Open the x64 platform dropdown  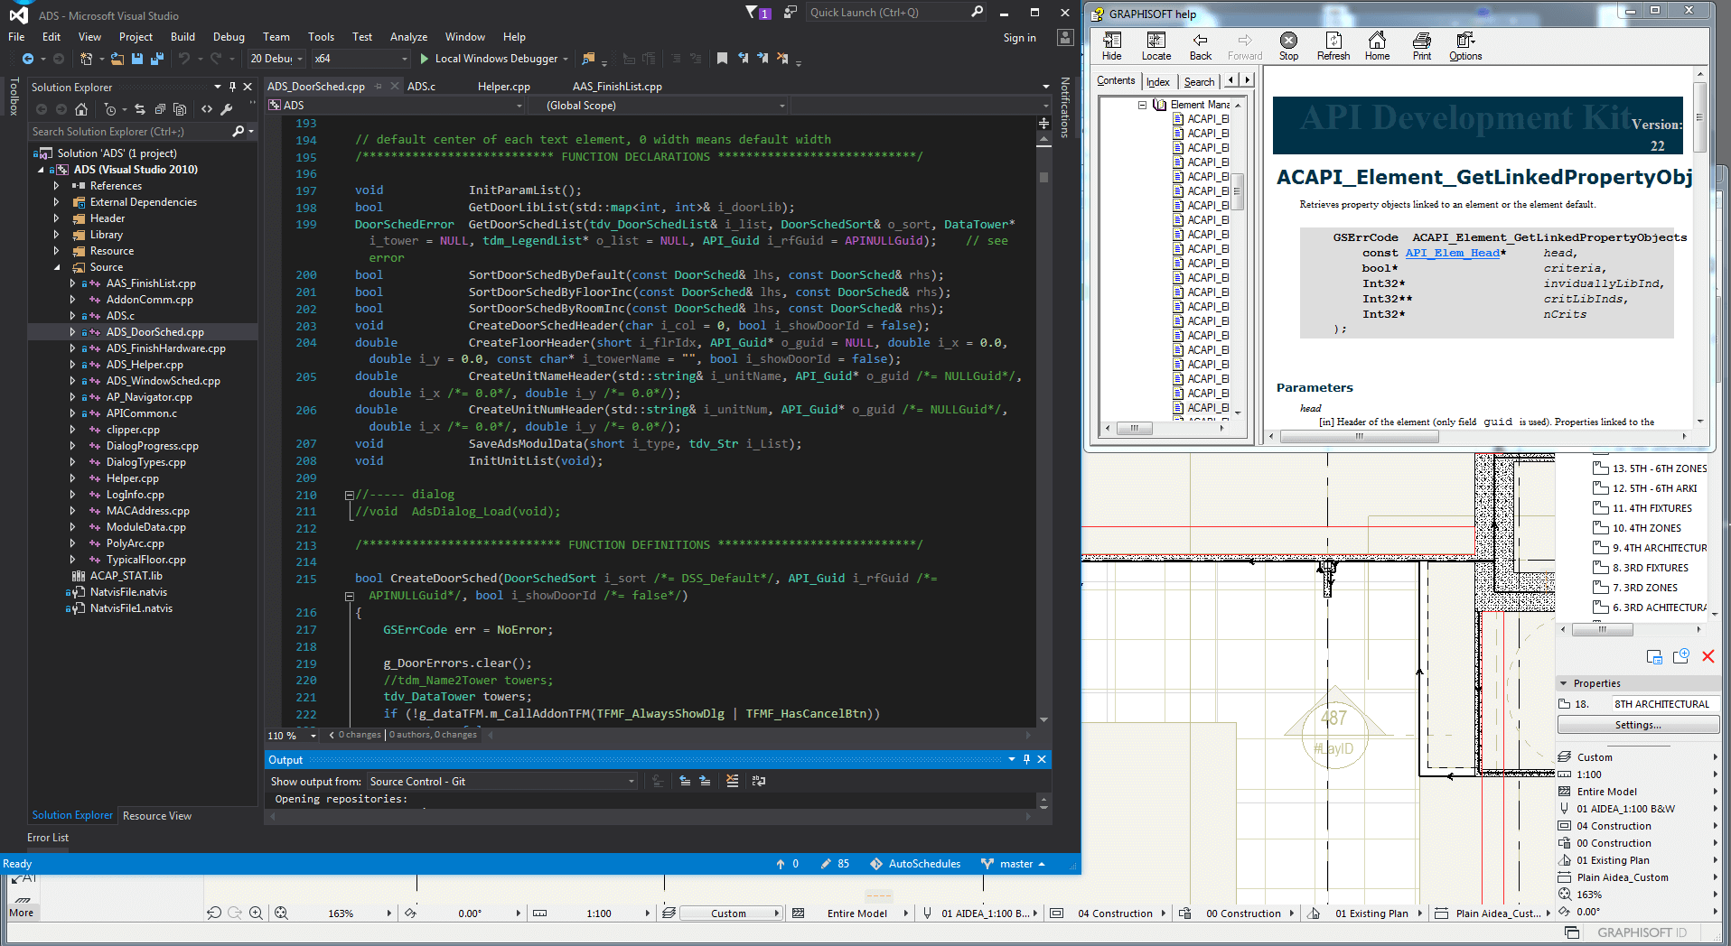coord(404,59)
